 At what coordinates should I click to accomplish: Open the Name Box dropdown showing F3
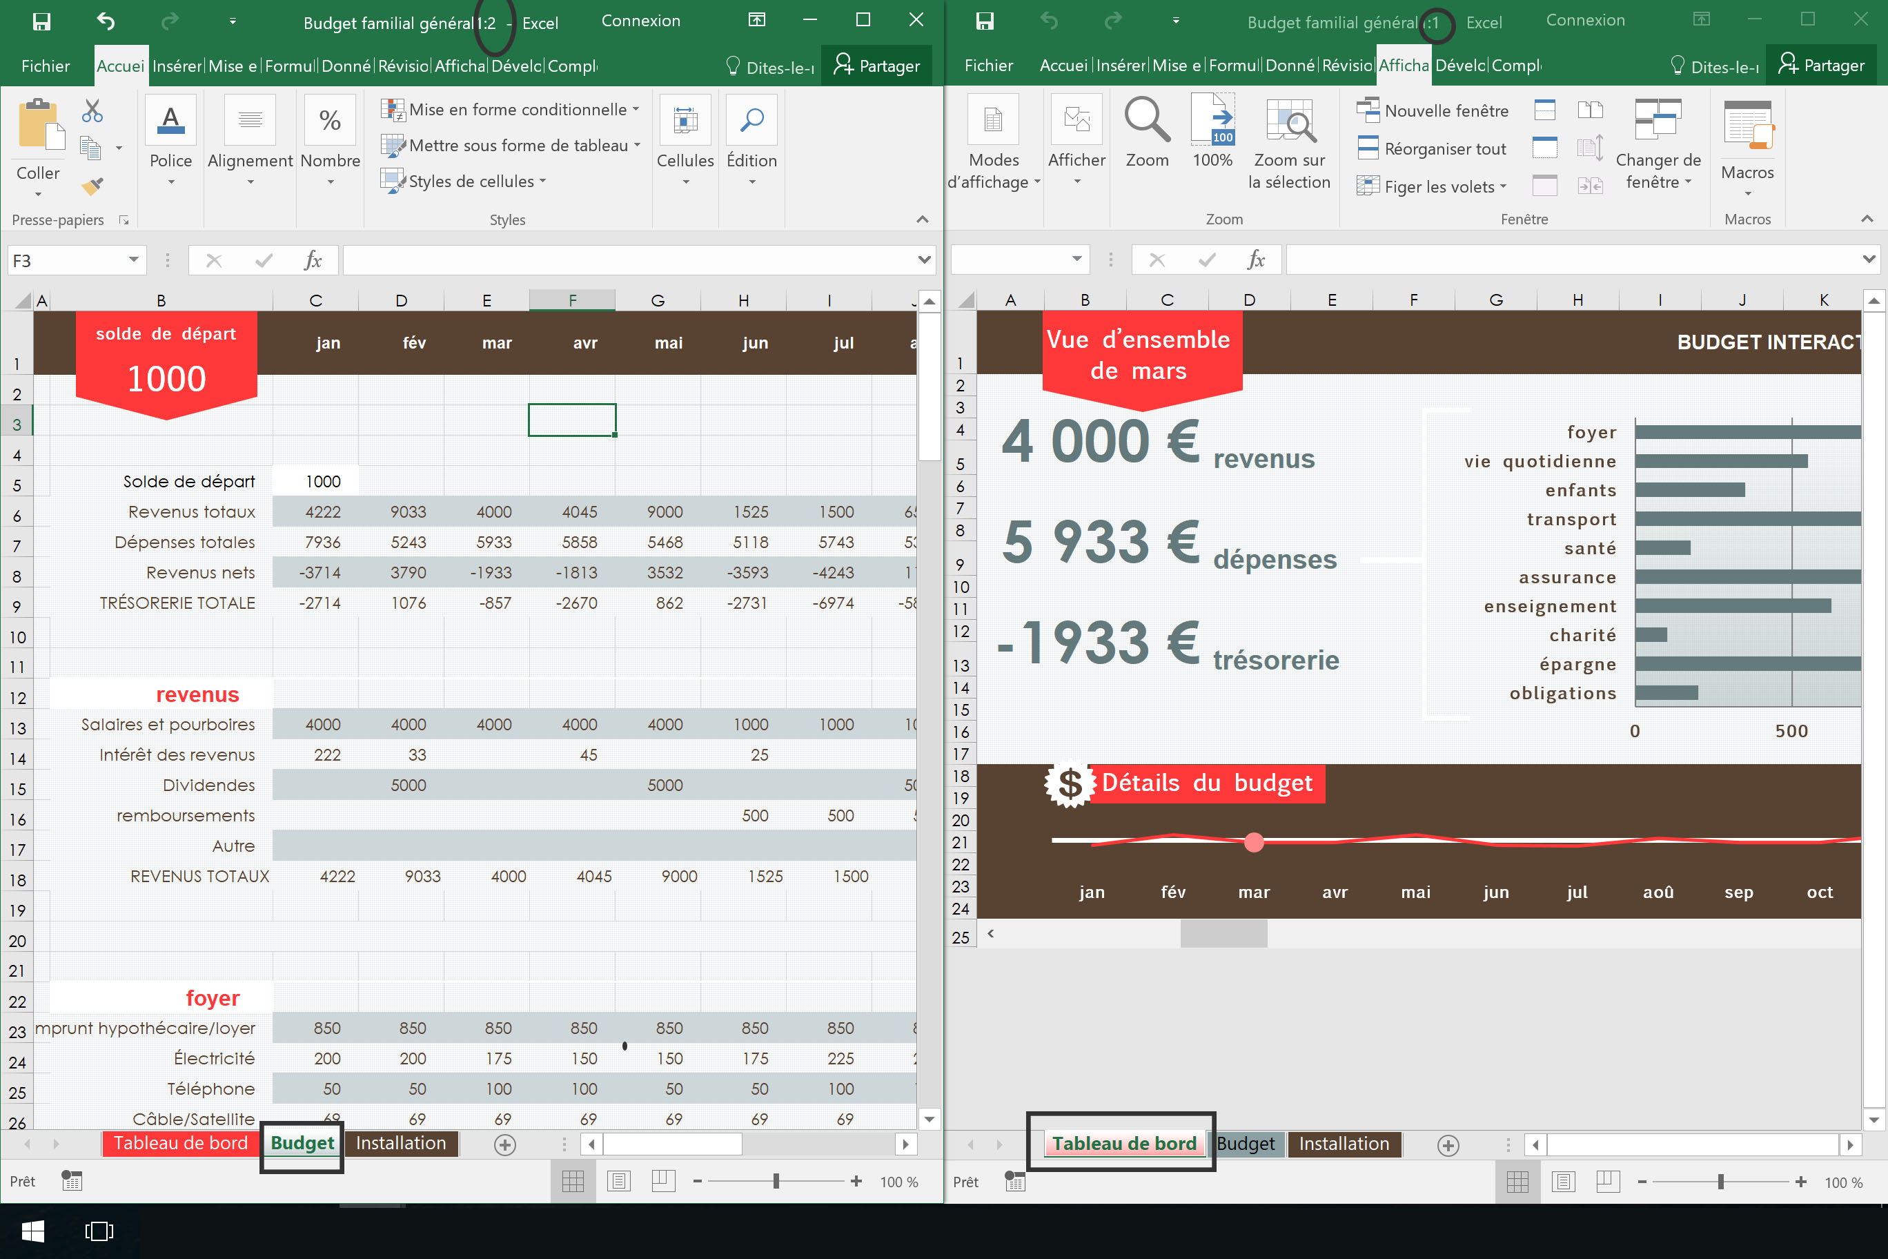point(133,260)
